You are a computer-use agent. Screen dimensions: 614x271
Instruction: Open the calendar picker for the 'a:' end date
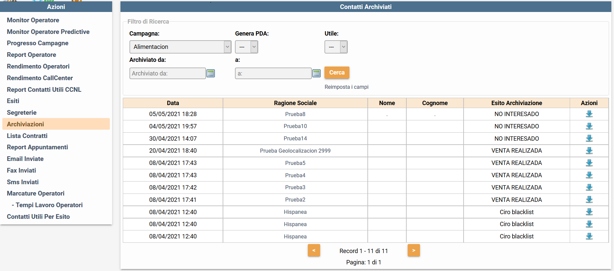[x=316, y=73]
